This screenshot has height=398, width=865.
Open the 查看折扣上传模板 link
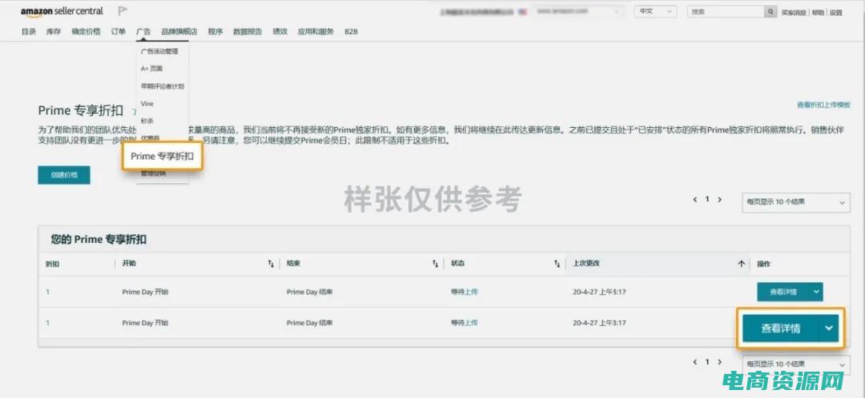823,105
